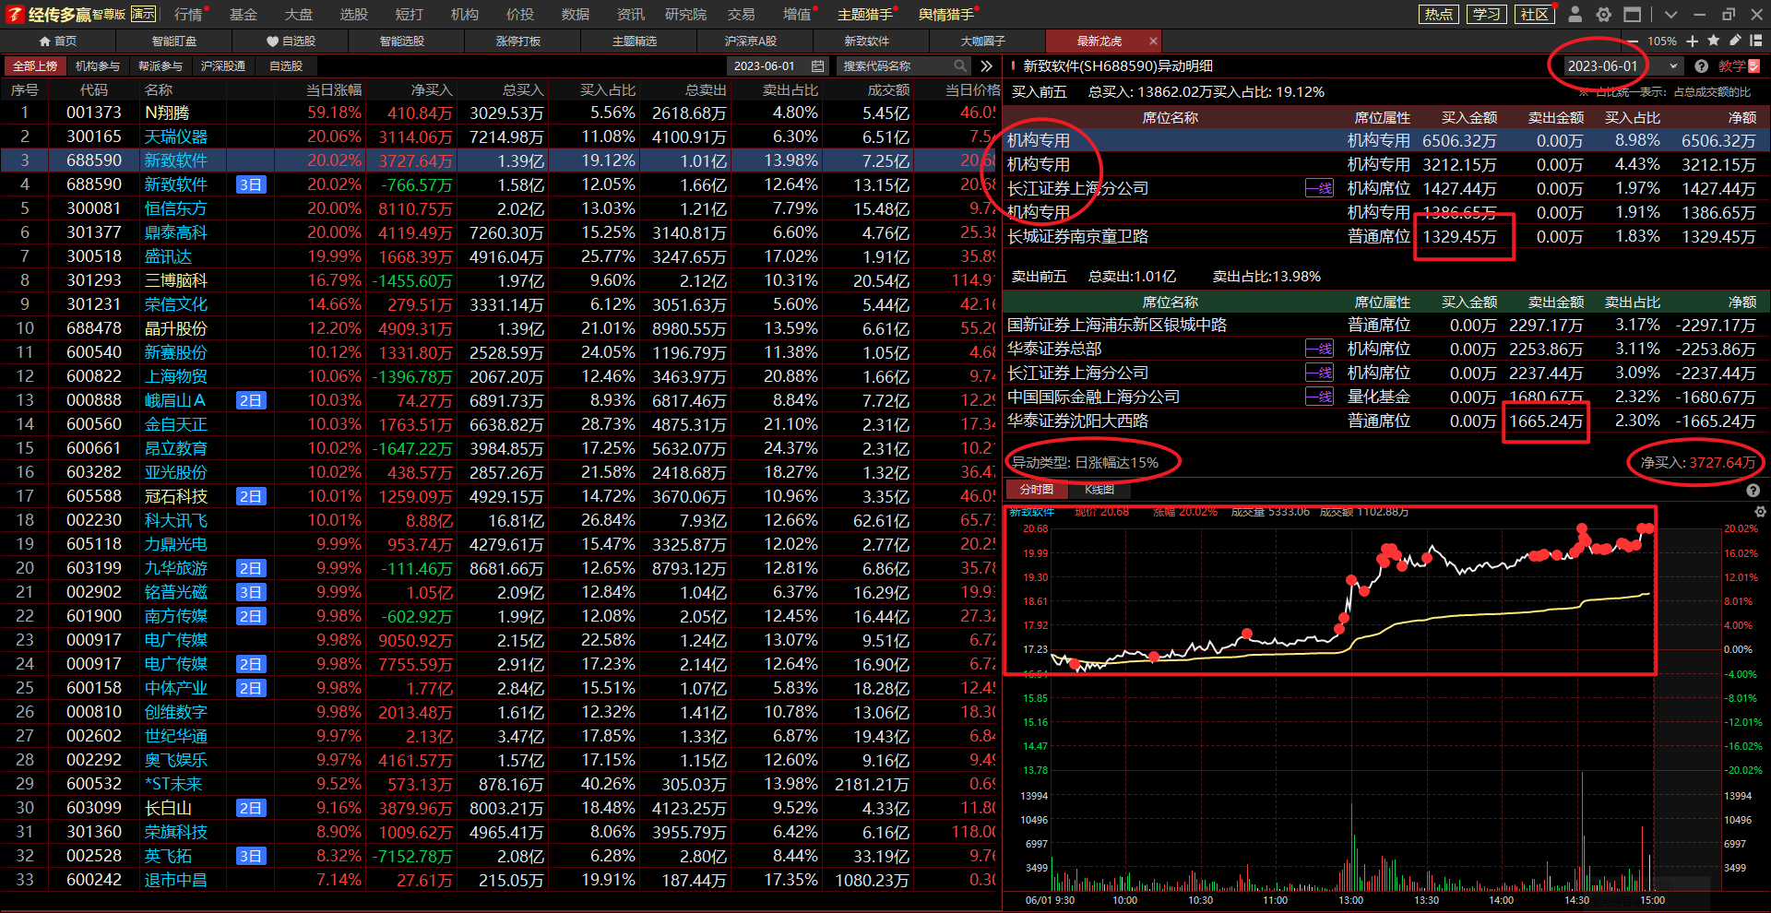This screenshot has height=913, width=1771.
Task: Click the 热点 button
Action: coord(1439,14)
